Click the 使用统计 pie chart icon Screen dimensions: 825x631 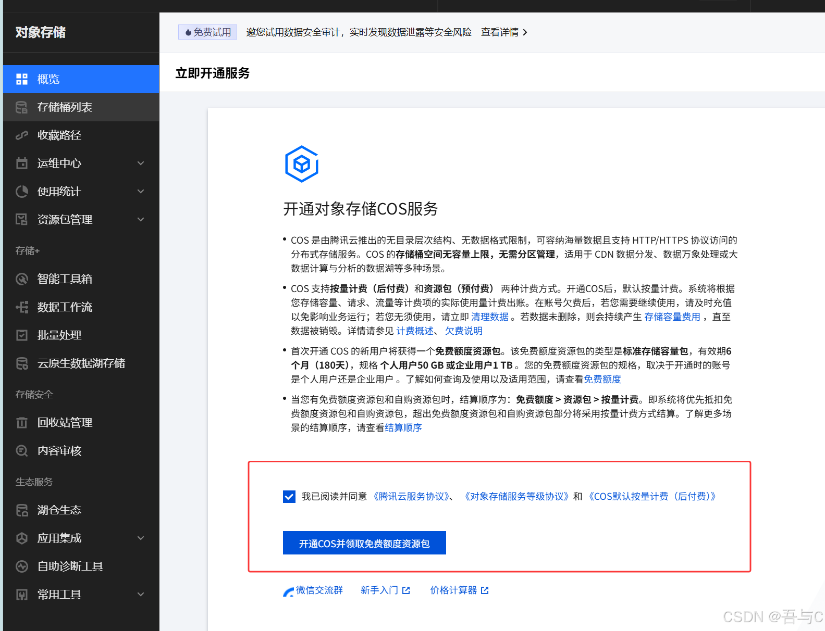click(22, 192)
